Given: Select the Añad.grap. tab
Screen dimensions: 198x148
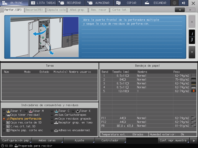Looking at the screenshot, I should pyautogui.click(x=77, y=10).
